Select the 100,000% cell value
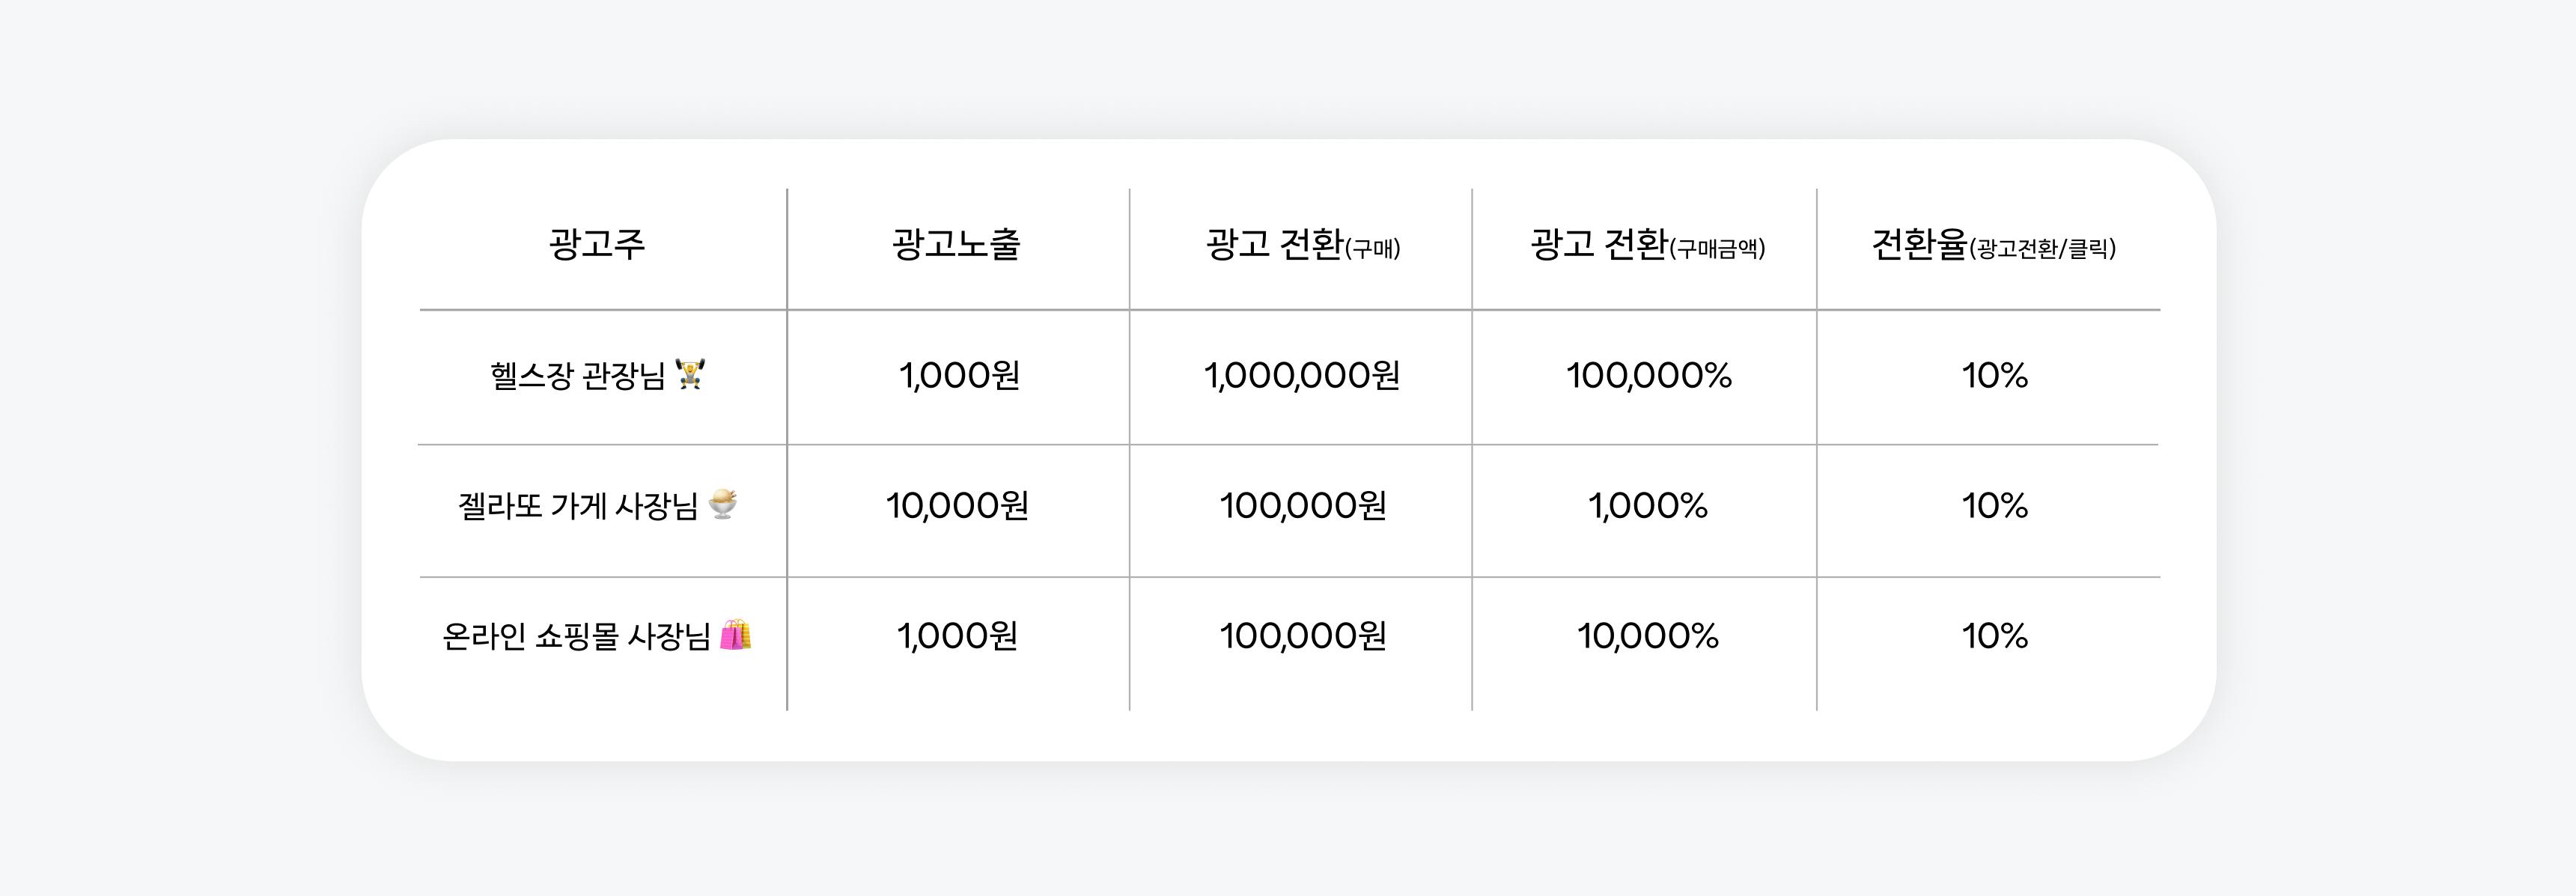 pyautogui.click(x=1648, y=376)
